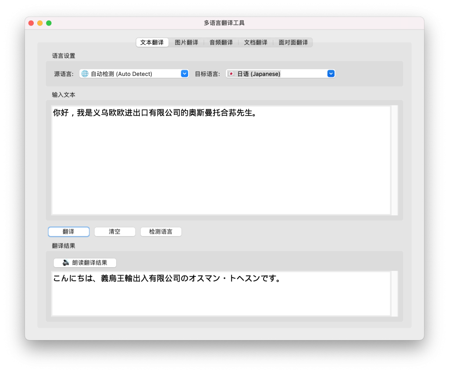Click the speaker icon on read-aloud button
This screenshot has height=373, width=449.
66,262
